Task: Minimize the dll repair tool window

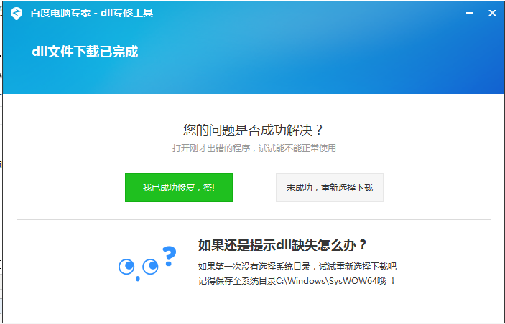Action: [470, 13]
